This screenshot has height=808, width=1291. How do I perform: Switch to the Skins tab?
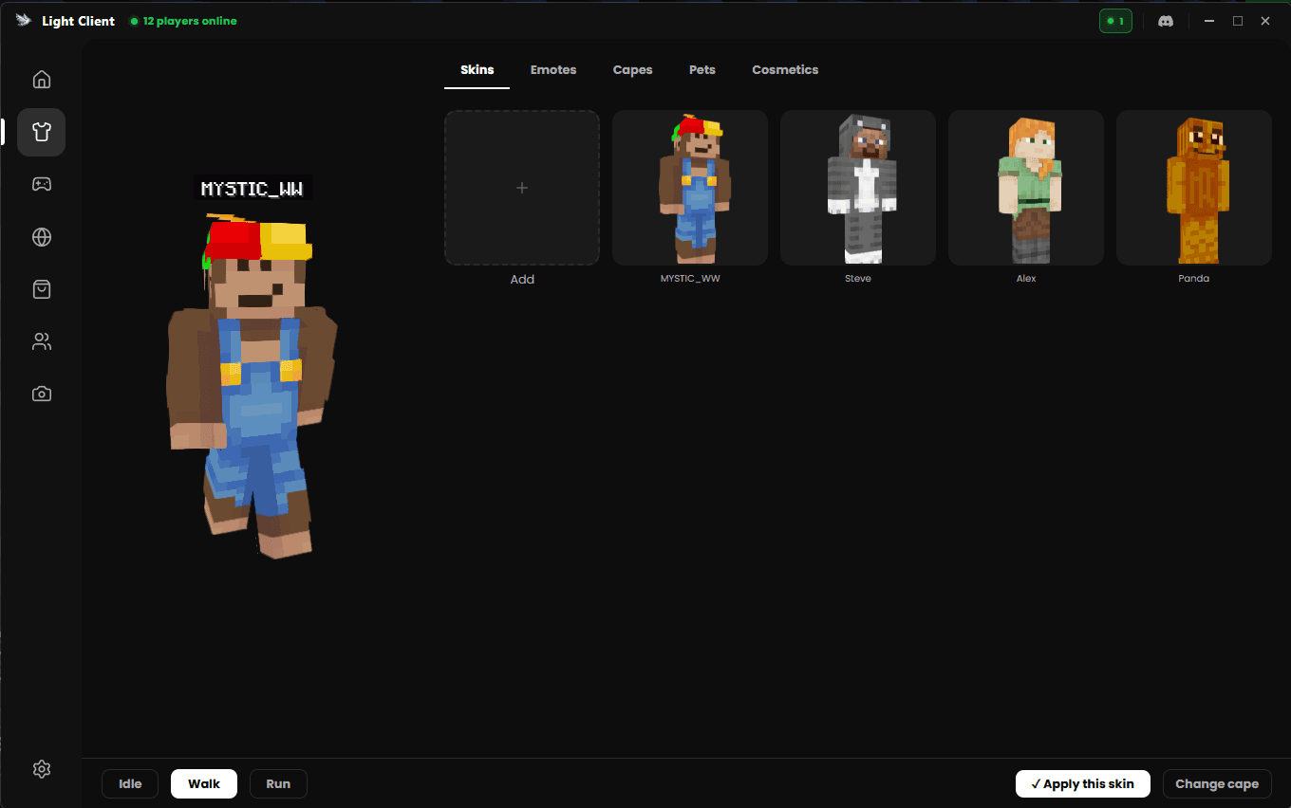click(477, 70)
